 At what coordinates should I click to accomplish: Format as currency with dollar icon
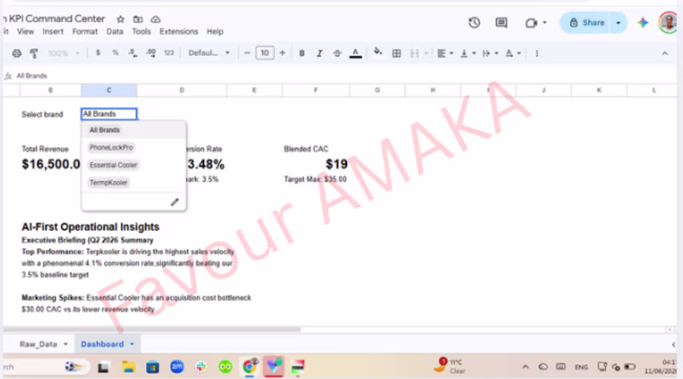98,53
